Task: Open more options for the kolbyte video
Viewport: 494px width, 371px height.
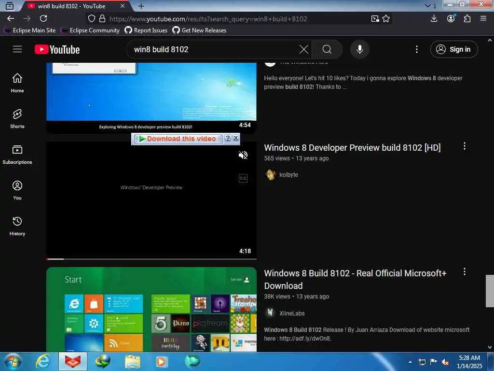Action: pos(465,146)
